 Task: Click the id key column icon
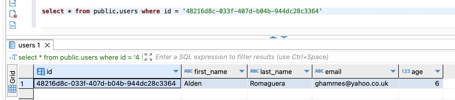41,72
